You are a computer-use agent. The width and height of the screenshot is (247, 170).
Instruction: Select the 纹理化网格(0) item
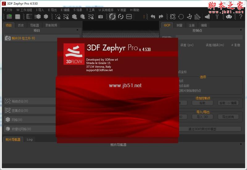pos(30,129)
